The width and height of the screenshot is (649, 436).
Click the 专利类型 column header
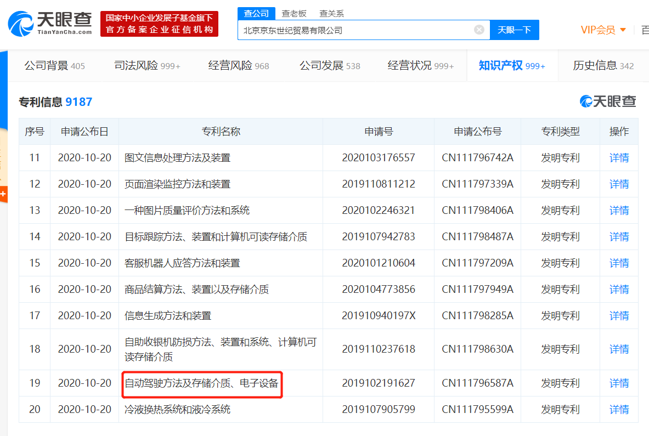(561, 132)
